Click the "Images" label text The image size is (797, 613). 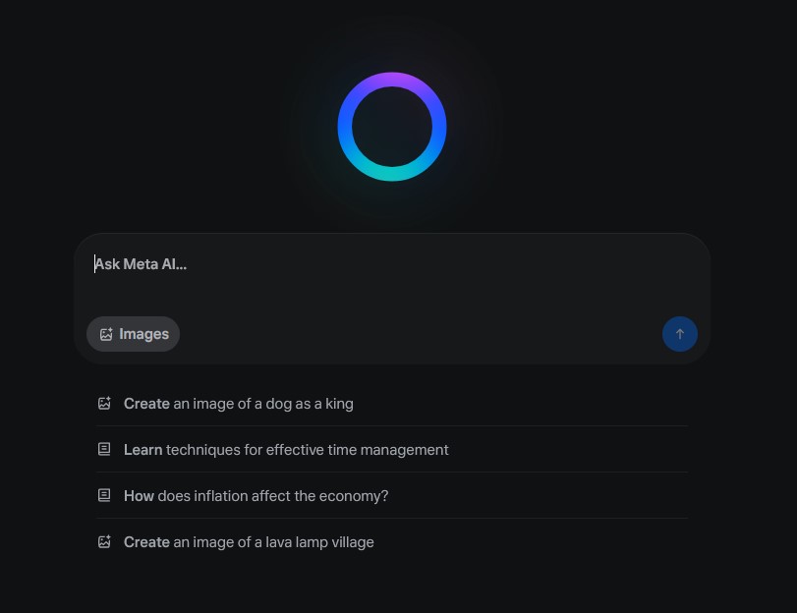[144, 334]
